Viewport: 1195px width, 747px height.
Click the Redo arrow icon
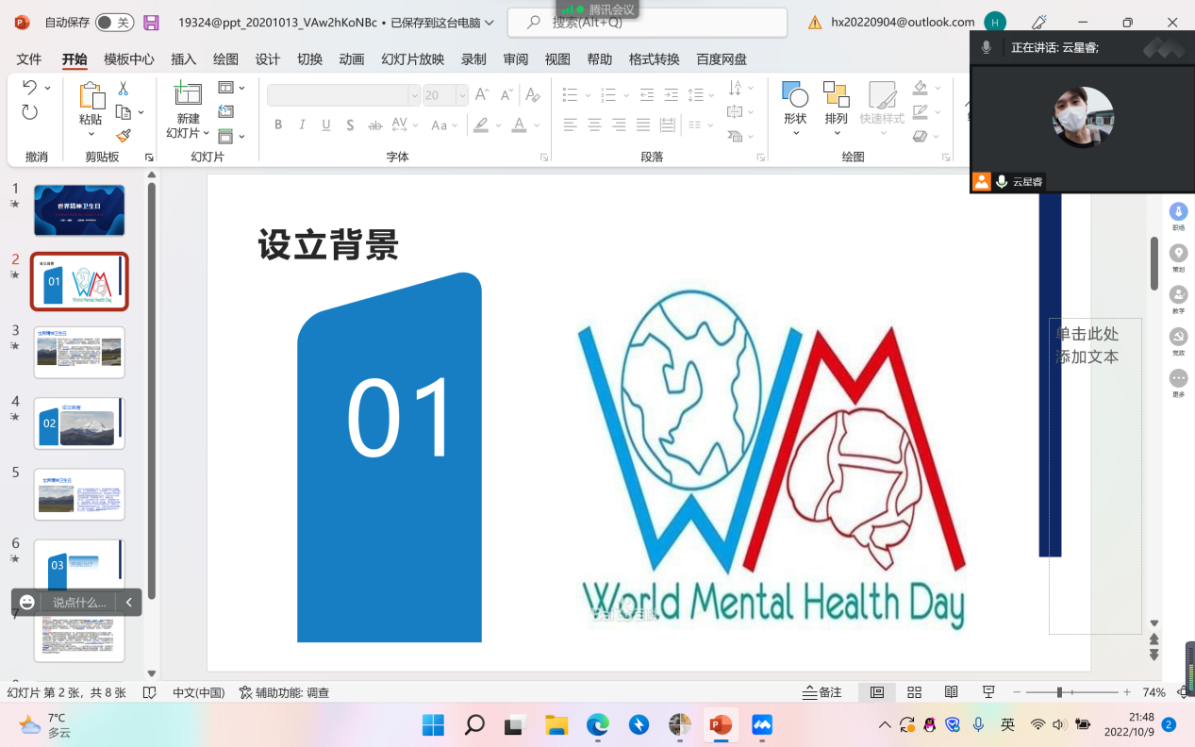click(30, 112)
